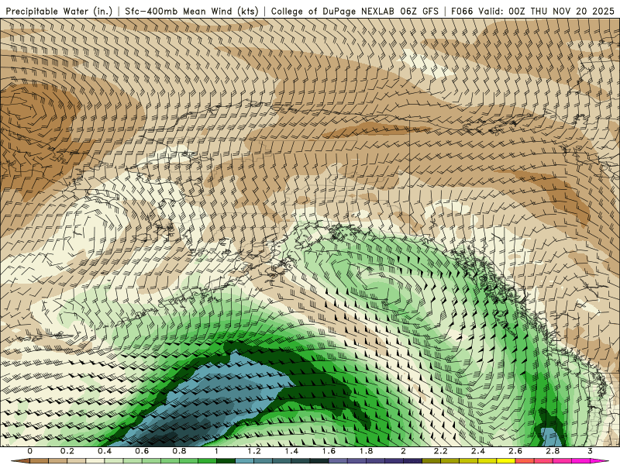Click the '0.6' color bar label
The height and width of the screenshot is (465, 620).
coord(142,451)
